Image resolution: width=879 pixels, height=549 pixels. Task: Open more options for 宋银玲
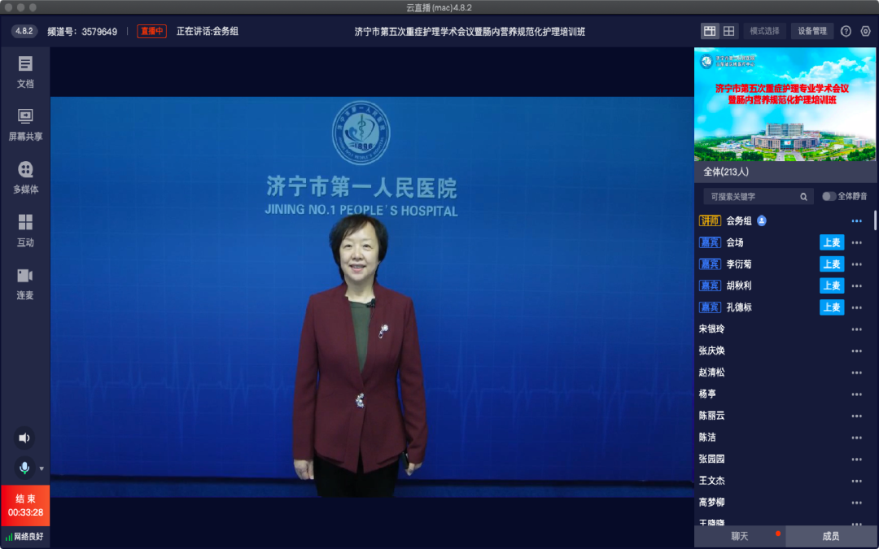click(x=856, y=329)
